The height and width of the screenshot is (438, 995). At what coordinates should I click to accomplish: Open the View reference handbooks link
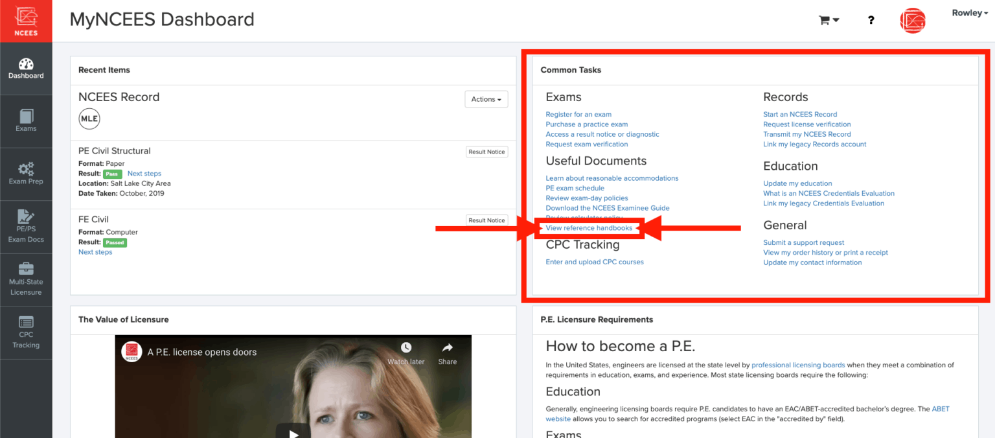click(589, 227)
